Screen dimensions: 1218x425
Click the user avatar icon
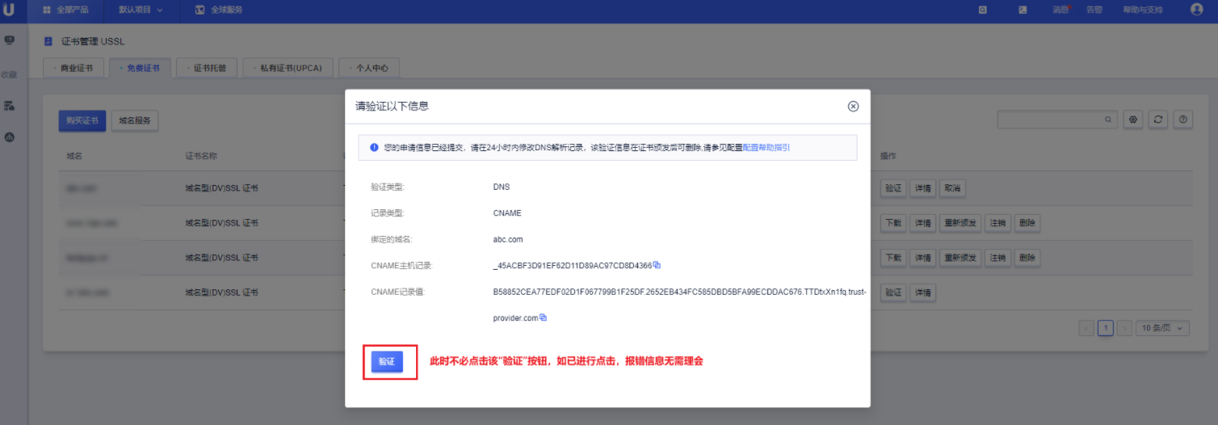[x=1197, y=10]
